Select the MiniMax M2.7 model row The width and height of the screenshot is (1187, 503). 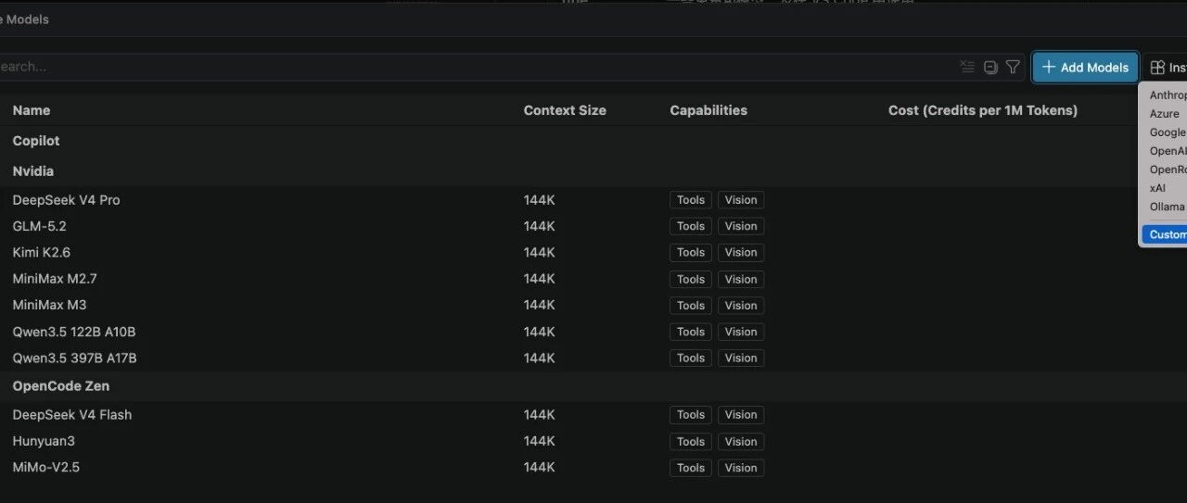pyautogui.click(x=593, y=279)
